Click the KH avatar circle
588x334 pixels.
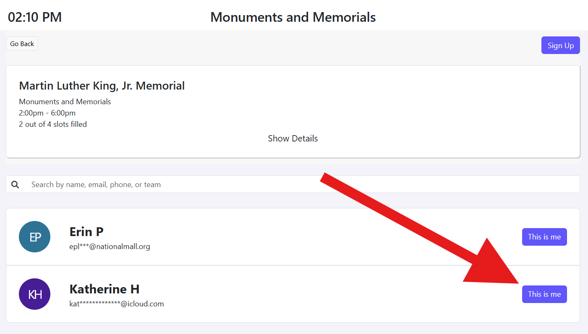(x=35, y=294)
